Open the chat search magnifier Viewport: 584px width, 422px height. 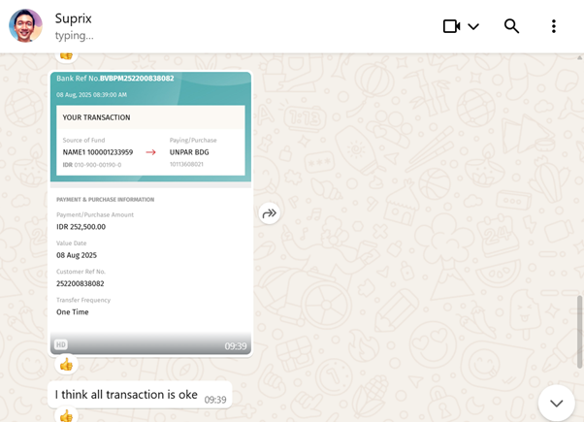tap(511, 26)
